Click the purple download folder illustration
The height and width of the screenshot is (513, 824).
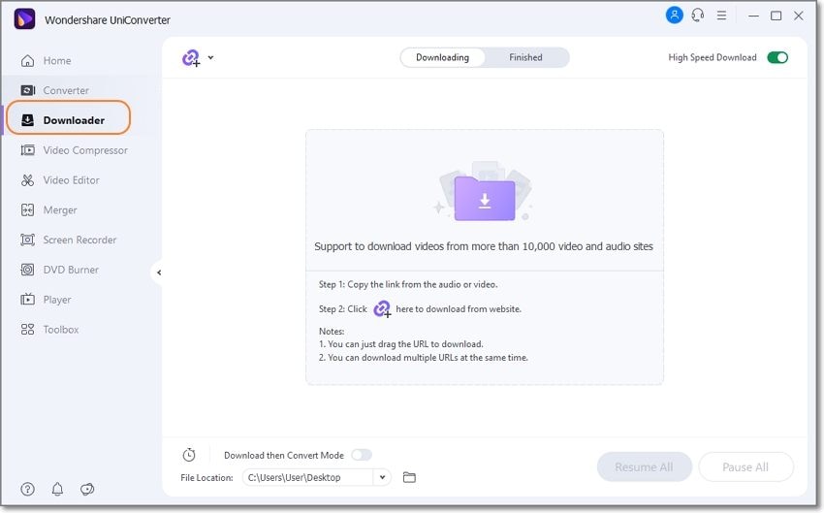pyautogui.click(x=485, y=198)
